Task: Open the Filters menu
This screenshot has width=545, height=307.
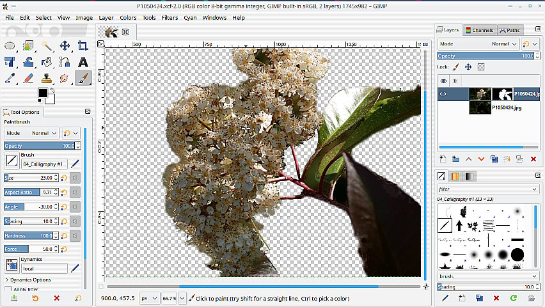Action: coord(170,18)
